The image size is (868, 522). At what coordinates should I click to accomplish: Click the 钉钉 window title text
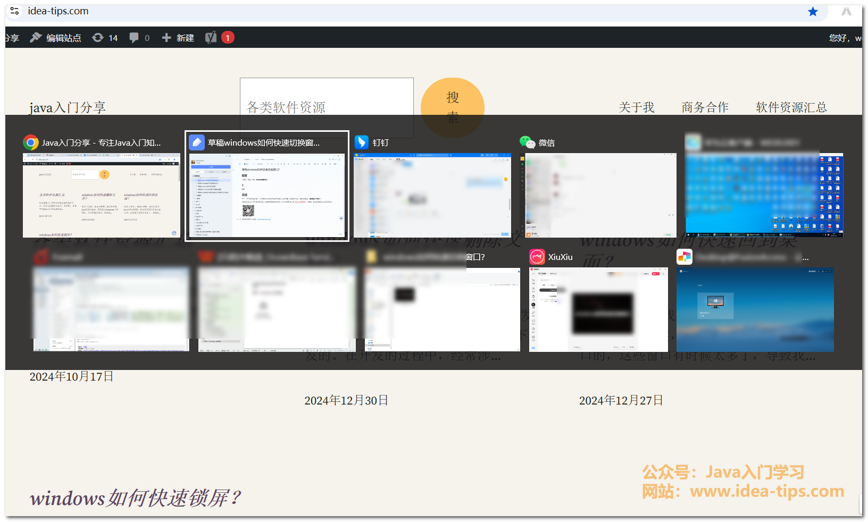[x=381, y=142]
